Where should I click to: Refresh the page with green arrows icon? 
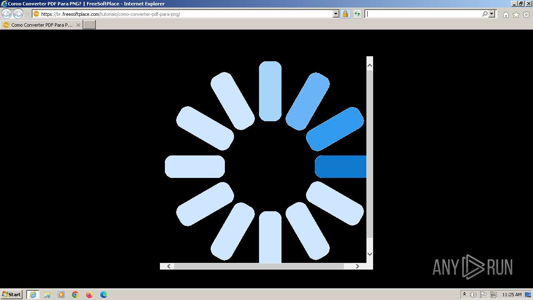(x=357, y=14)
